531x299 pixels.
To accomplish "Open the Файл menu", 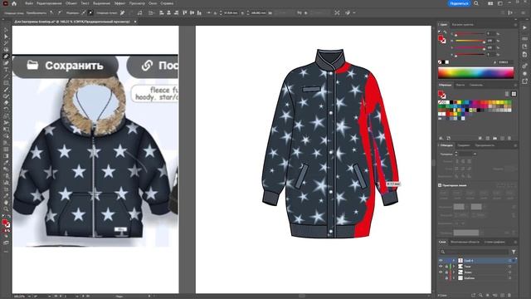I will point(29,3).
